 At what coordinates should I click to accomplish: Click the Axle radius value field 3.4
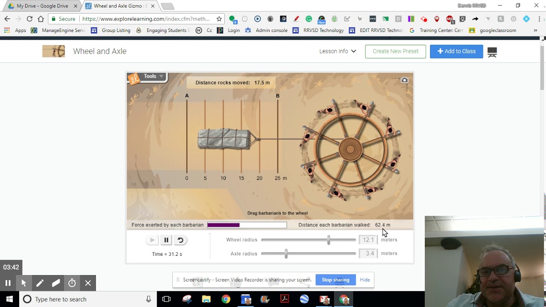[x=368, y=254]
